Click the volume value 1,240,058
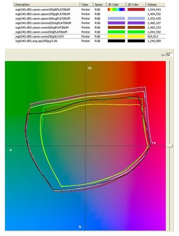The width and height of the screenshot is (179, 236). [x=154, y=41]
